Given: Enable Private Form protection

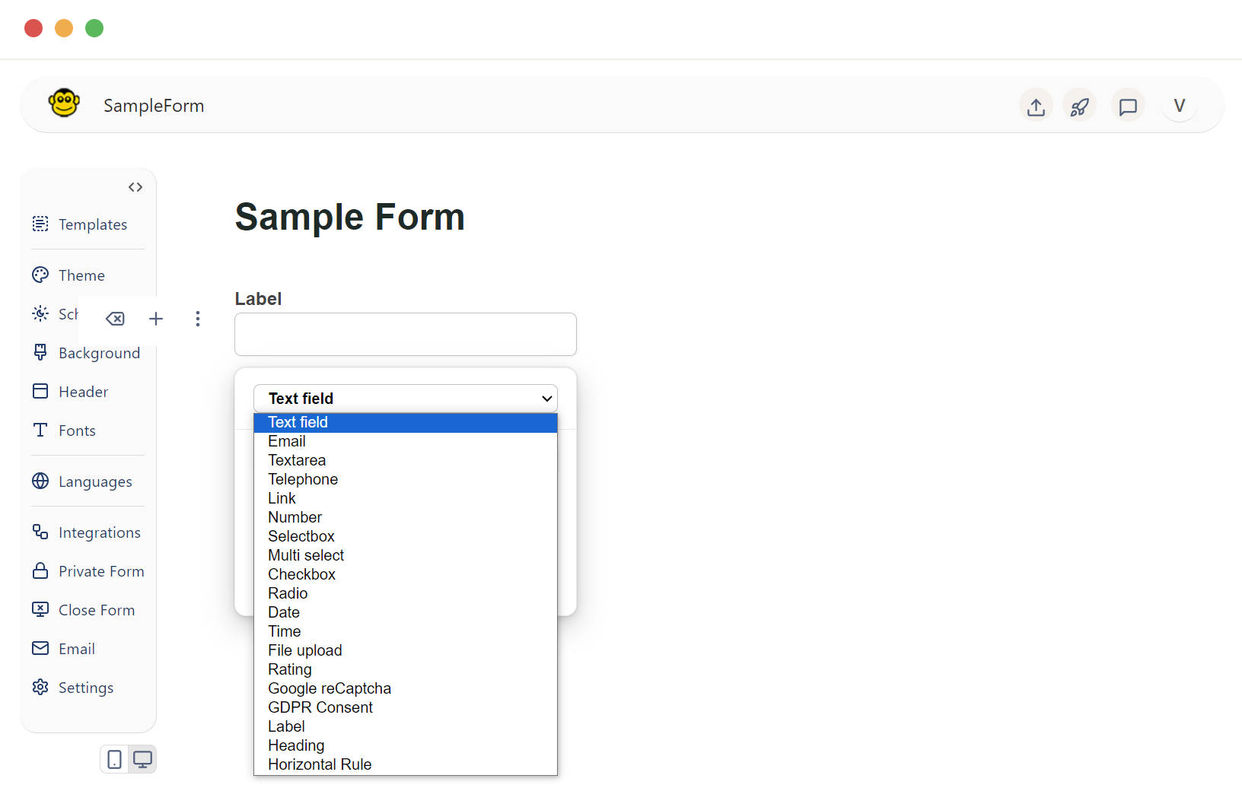Looking at the screenshot, I should point(100,570).
